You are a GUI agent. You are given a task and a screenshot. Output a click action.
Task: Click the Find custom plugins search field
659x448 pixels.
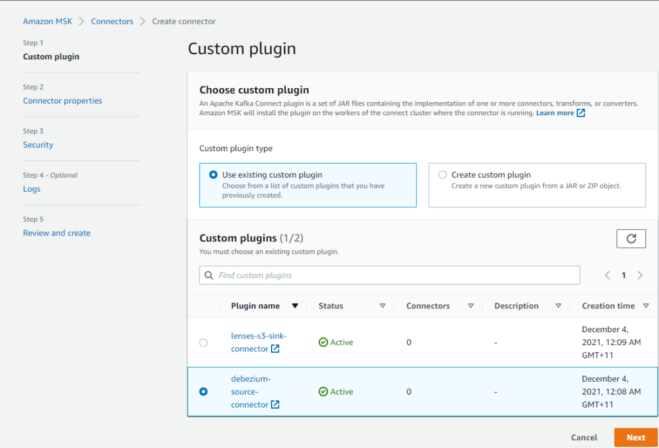(386, 275)
